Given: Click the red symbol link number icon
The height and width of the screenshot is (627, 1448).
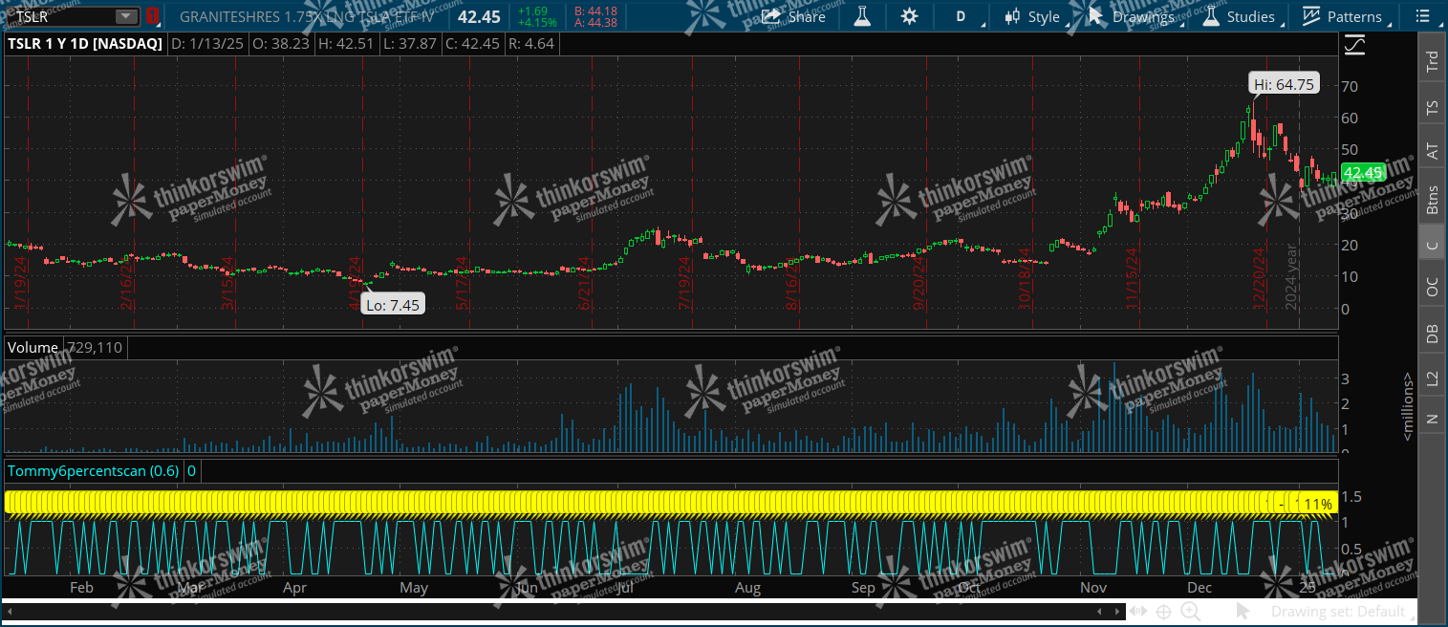Looking at the screenshot, I should pyautogui.click(x=151, y=16).
